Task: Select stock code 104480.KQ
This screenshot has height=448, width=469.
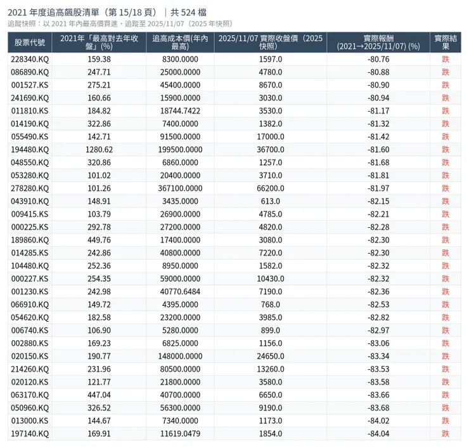Action: pos(30,266)
